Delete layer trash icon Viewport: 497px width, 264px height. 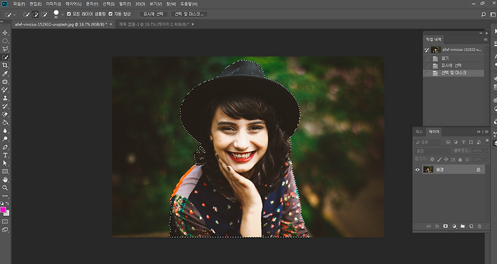[x=479, y=226]
